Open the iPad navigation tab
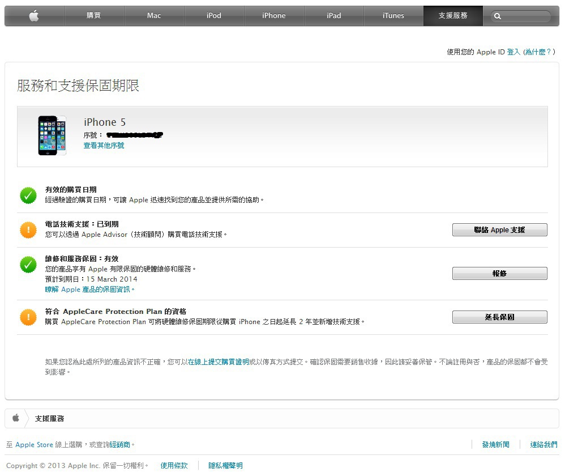 [333, 15]
